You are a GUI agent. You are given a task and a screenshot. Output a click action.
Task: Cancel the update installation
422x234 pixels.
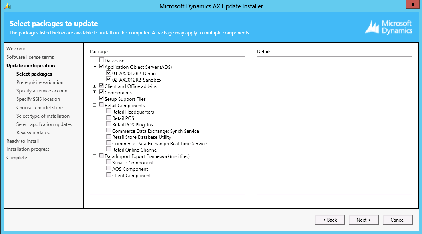(398, 220)
